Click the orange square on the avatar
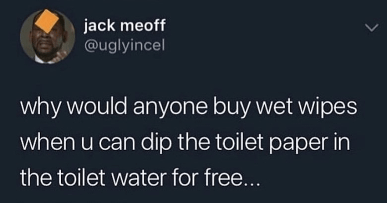Viewport: 387px width, 203px height. click(48, 21)
